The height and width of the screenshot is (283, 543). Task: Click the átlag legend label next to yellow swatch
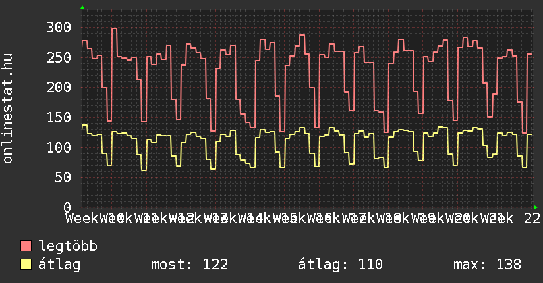(x=59, y=265)
